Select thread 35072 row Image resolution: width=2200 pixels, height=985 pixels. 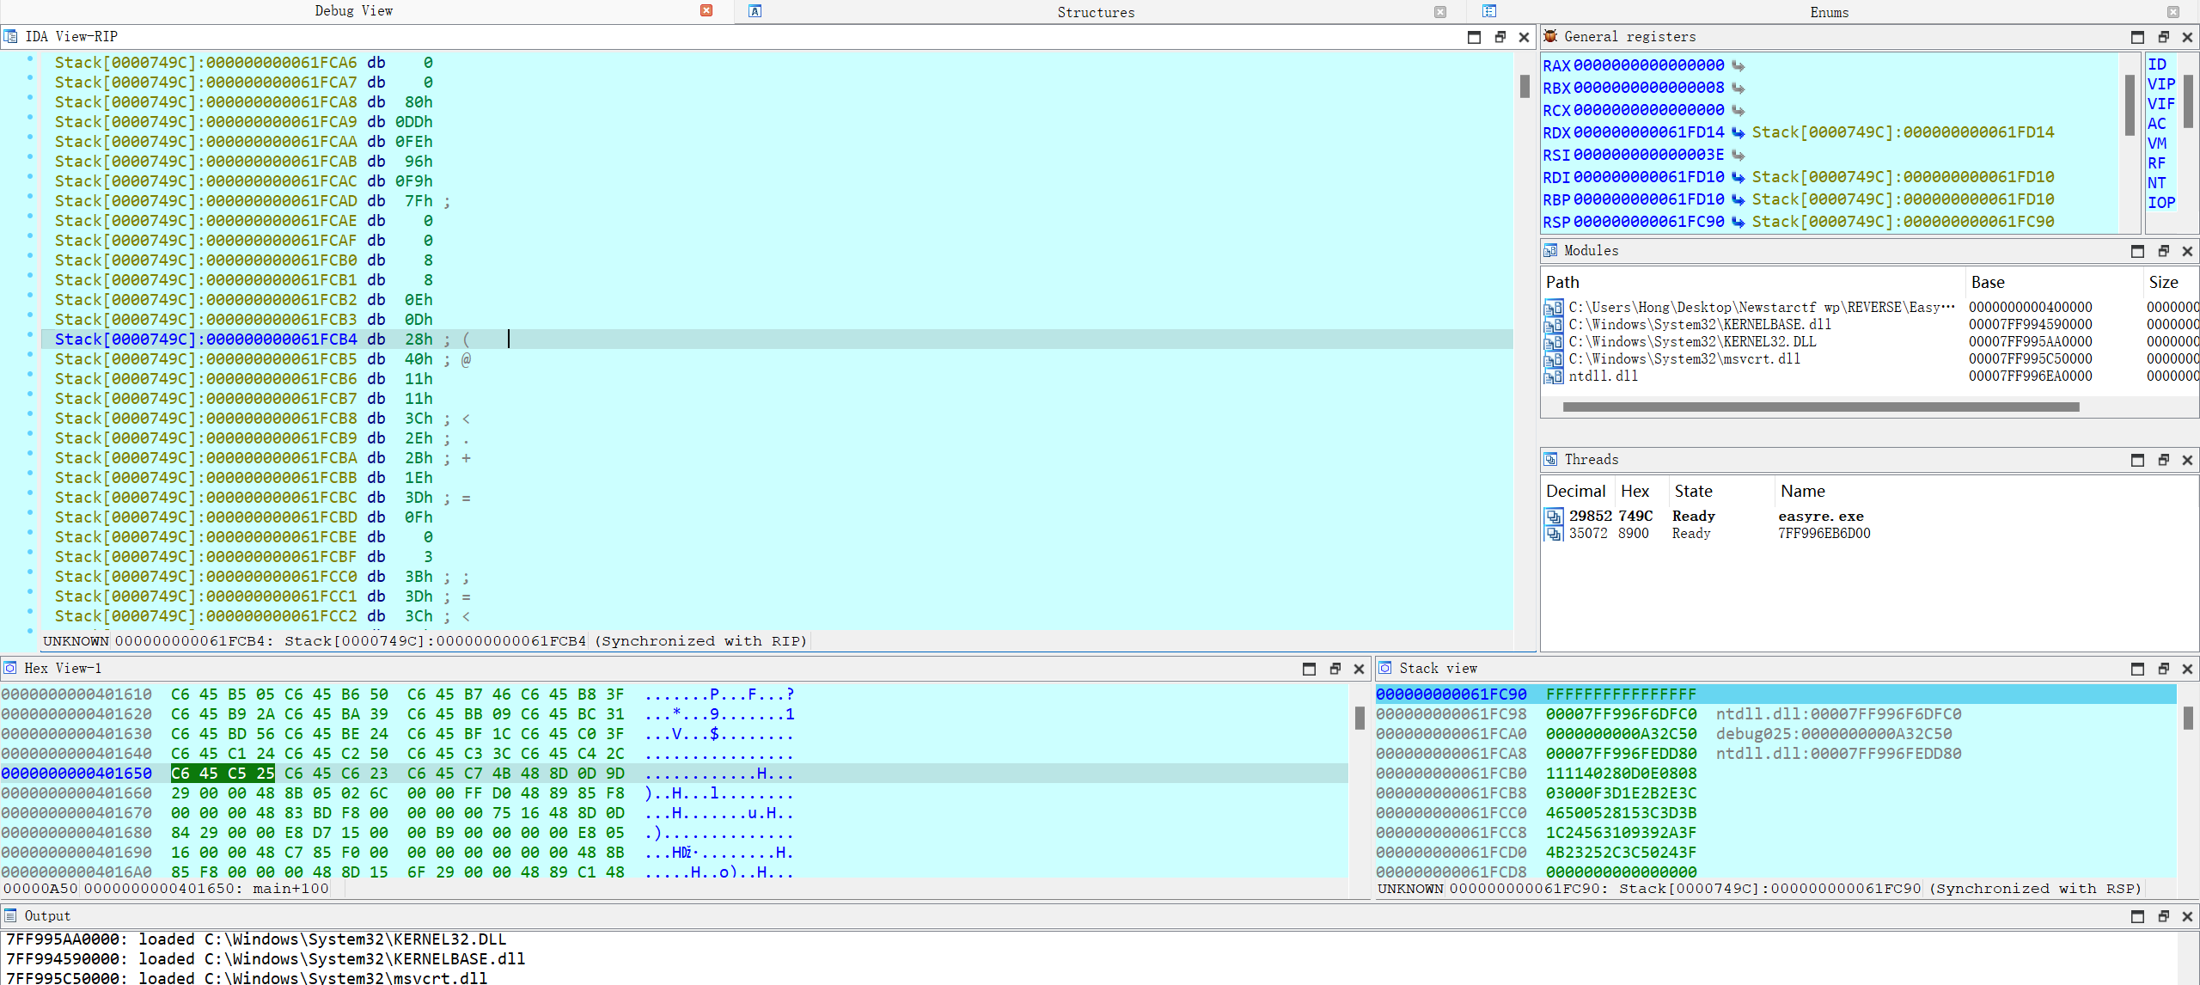click(x=1870, y=534)
